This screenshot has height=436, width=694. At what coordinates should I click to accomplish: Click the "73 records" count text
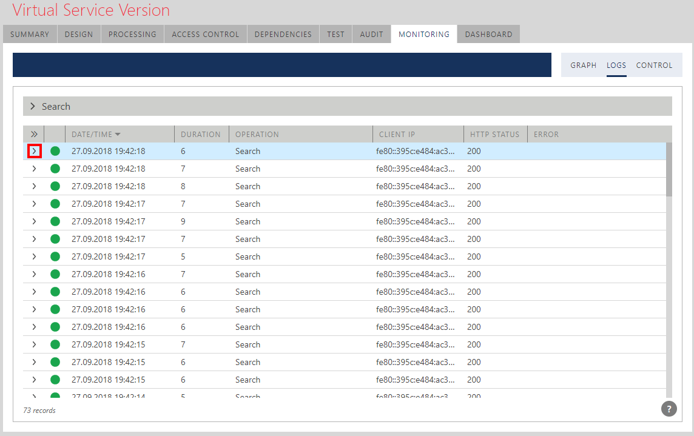point(39,411)
